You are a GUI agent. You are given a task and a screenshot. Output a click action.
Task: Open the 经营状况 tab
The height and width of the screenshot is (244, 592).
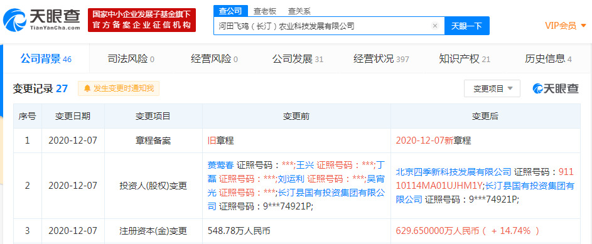381,59
